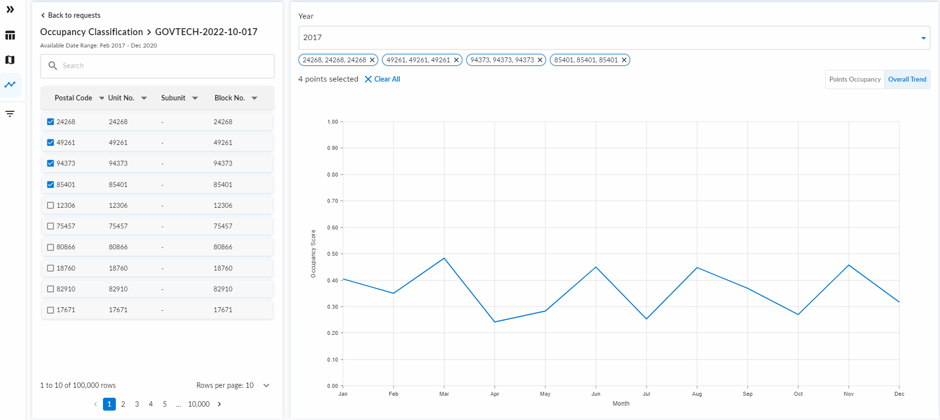Remove the 85401 chip via its X

(x=624, y=60)
